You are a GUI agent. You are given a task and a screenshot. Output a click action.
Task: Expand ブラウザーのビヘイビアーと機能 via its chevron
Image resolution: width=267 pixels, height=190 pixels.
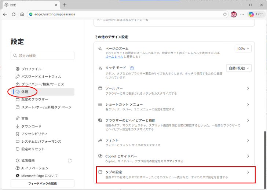coord(248,121)
